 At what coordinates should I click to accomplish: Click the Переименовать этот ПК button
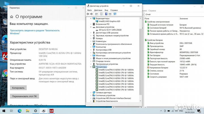24,96
